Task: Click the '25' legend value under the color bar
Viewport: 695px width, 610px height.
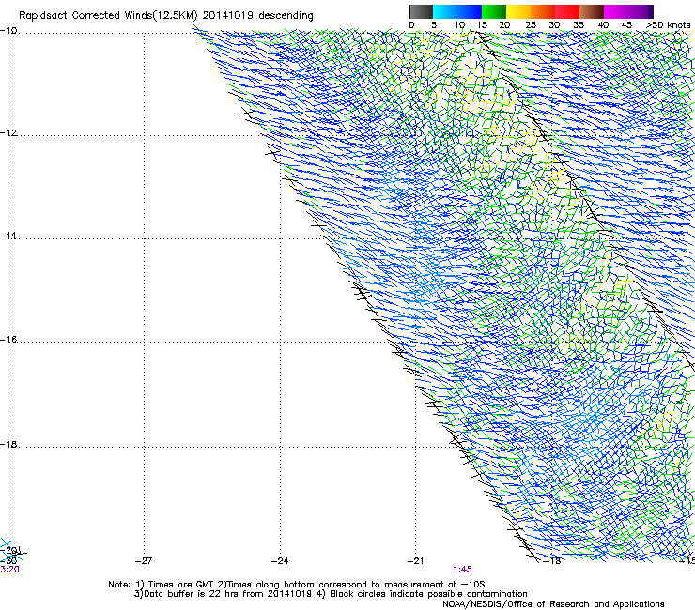Action: point(531,25)
